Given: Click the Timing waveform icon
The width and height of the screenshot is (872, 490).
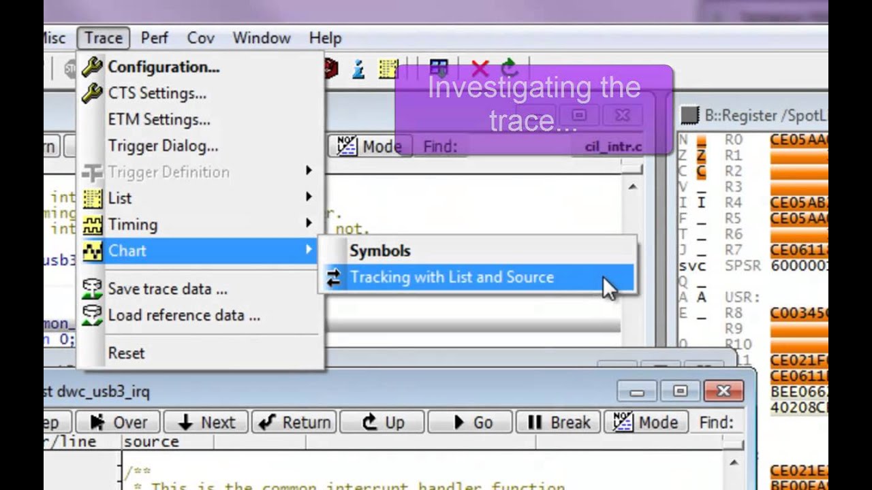Looking at the screenshot, I should coord(92,224).
